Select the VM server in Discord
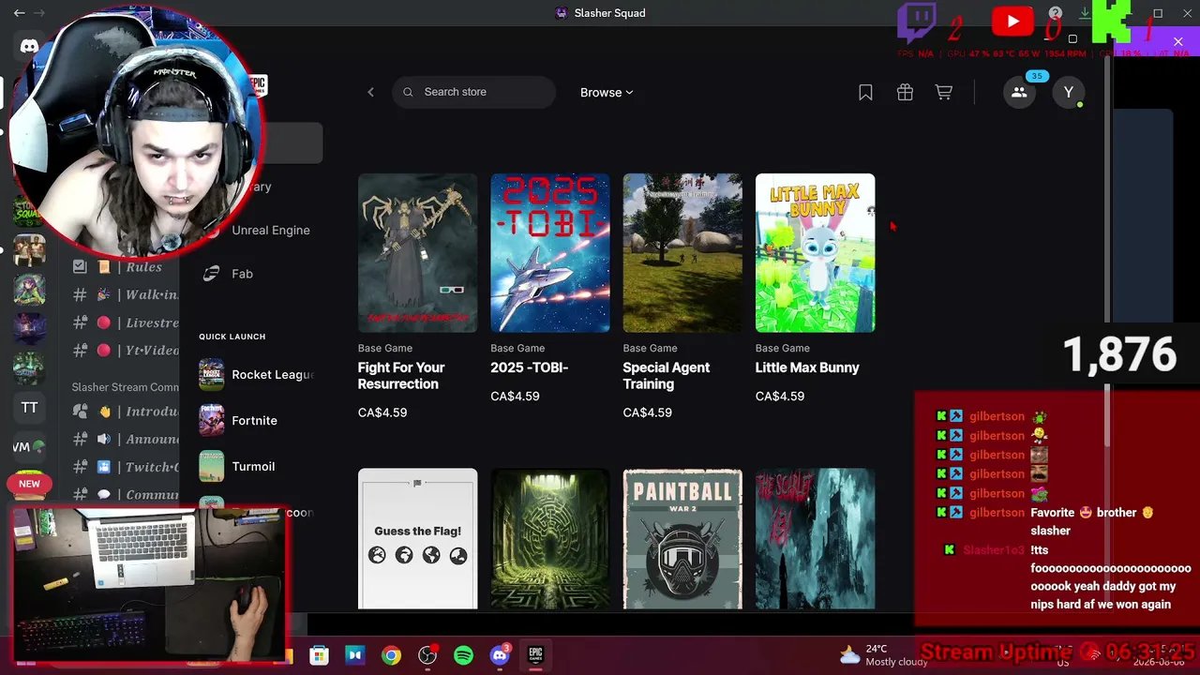The height and width of the screenshot is (675, 1200). [x=29, y=447]
